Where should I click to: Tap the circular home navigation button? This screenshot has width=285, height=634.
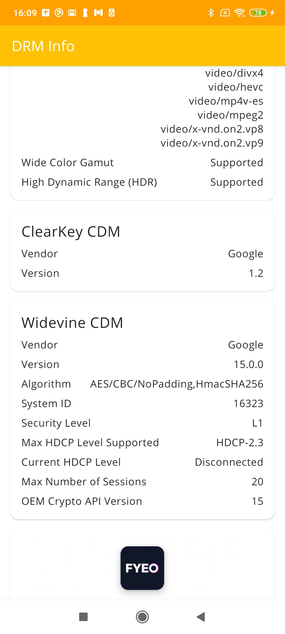(142, 617)
